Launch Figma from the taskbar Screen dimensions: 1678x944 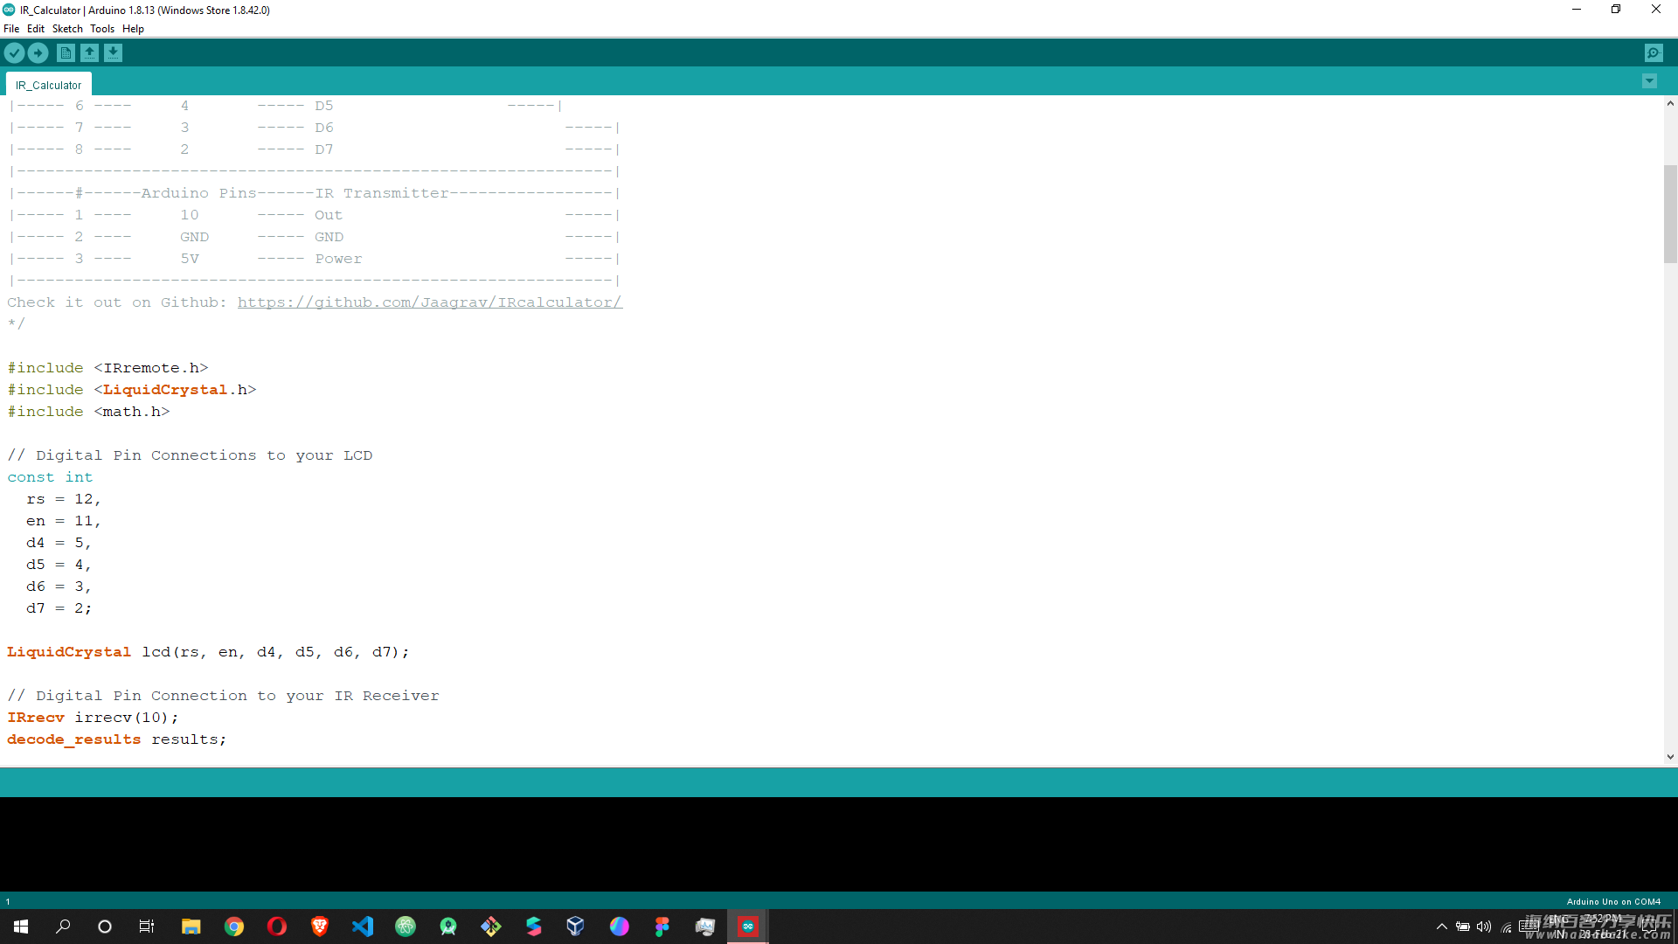pos(662,927)
